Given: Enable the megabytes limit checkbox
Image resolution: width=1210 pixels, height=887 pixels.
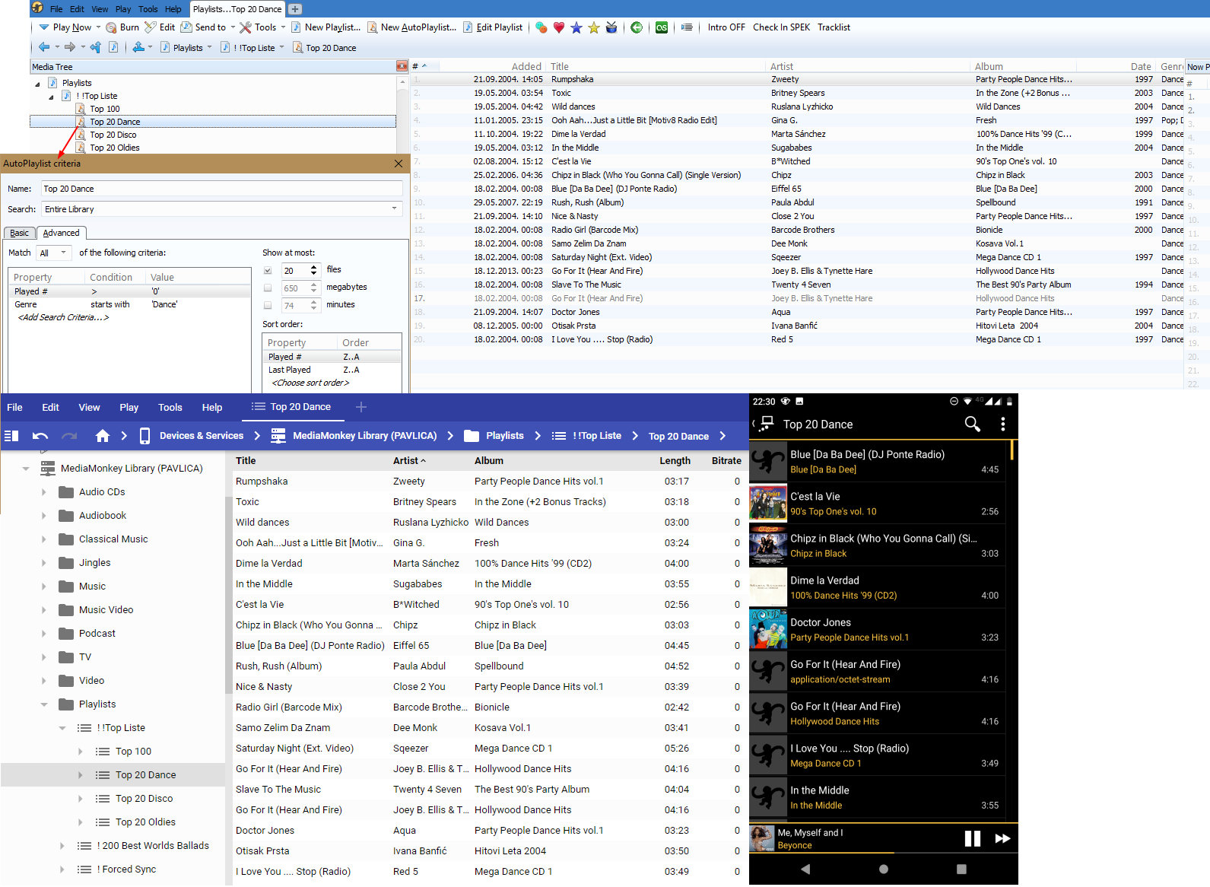Looking at the screenshot, I should click(268, 288).
